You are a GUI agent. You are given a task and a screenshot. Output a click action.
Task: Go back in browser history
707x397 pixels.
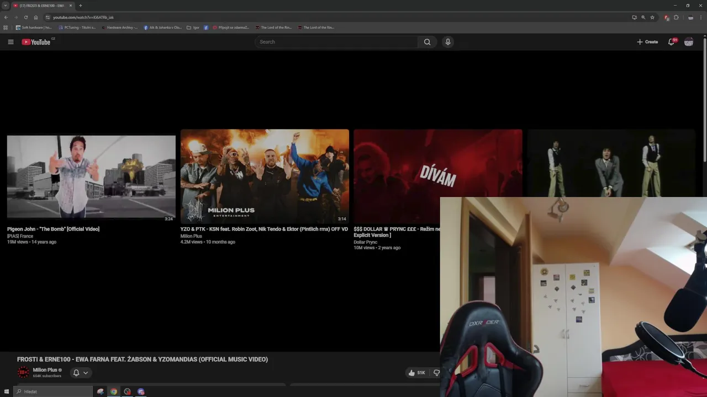click(6, 17)
